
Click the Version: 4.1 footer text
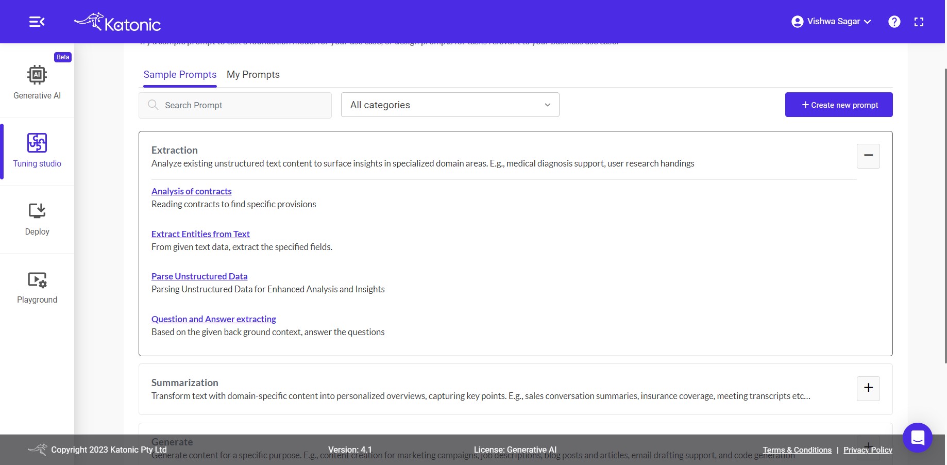pos(350,450)
